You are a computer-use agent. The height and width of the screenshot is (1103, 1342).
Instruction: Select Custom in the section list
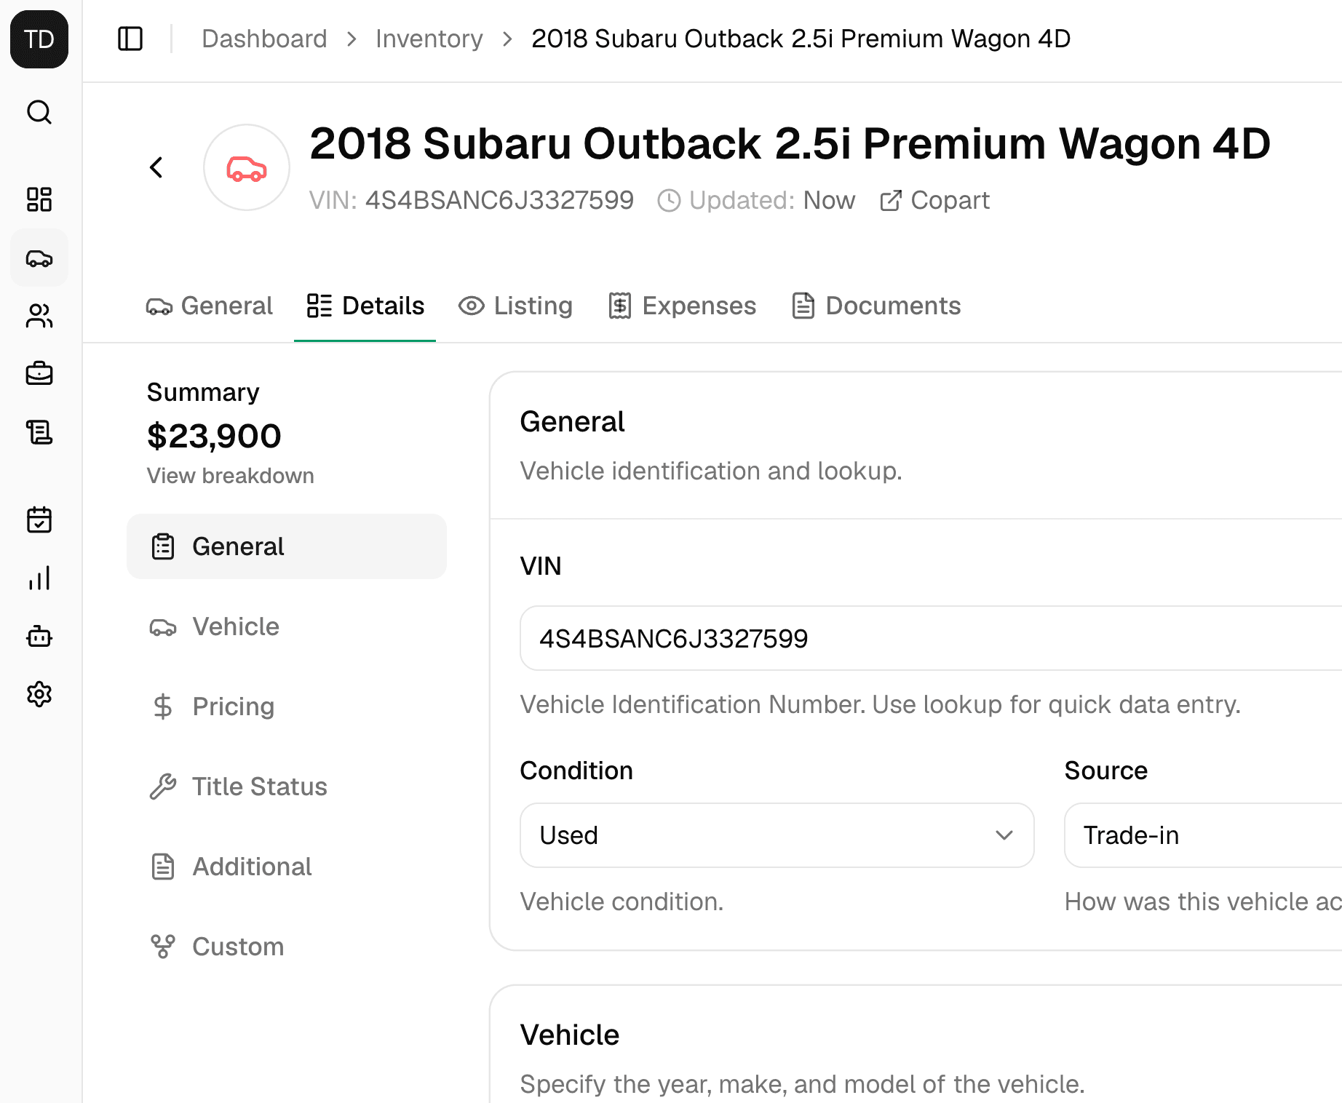287,947
